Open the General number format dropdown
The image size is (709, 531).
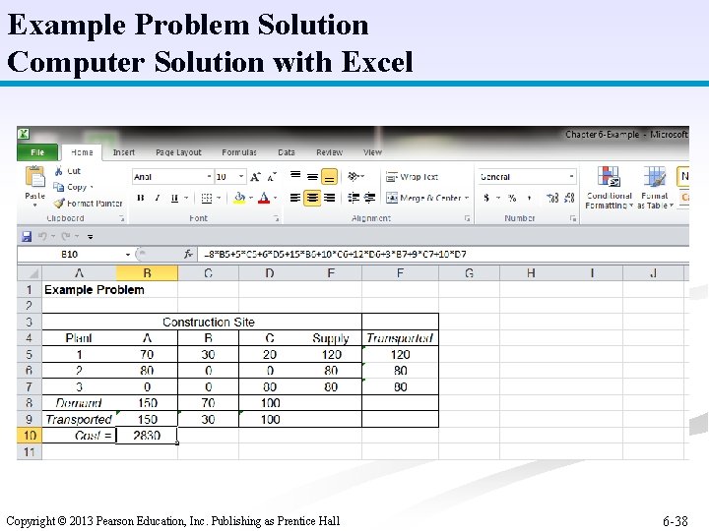pyautogui.click(x=571, y=177)
